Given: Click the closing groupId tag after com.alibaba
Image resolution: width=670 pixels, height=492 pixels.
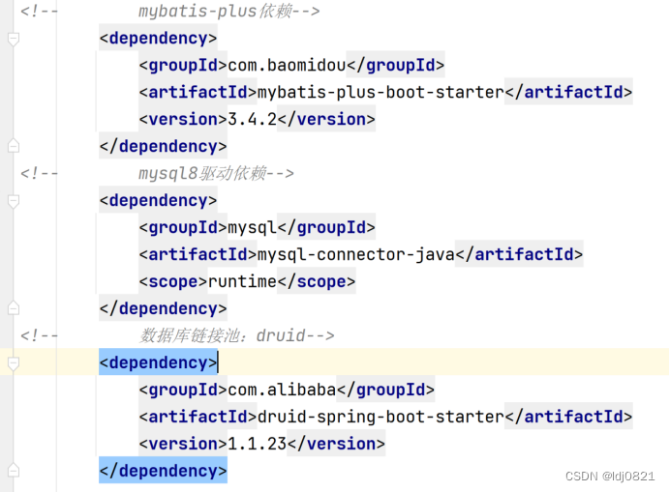Looking at the screenshot, I should point(386,390).
